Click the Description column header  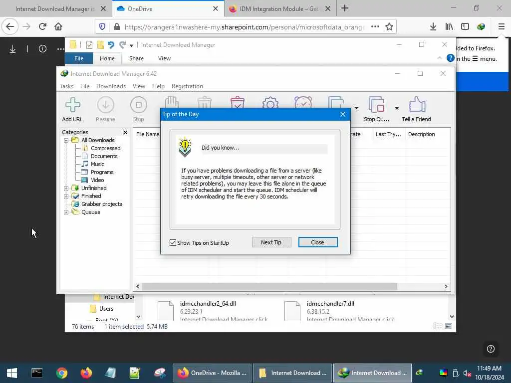pyautogui.click(x=421, y=134)
